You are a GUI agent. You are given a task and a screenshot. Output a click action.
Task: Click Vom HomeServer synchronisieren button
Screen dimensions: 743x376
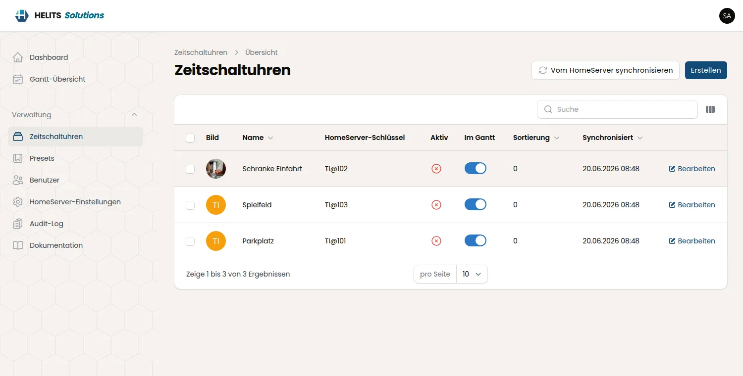click(605, 70)
